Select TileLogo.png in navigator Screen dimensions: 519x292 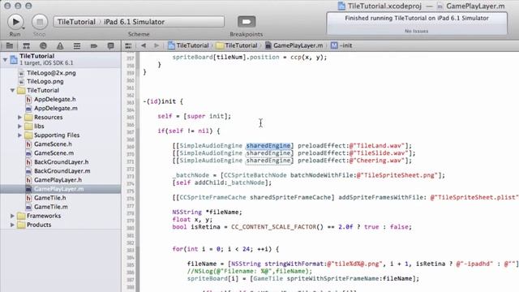pos(45,81)
